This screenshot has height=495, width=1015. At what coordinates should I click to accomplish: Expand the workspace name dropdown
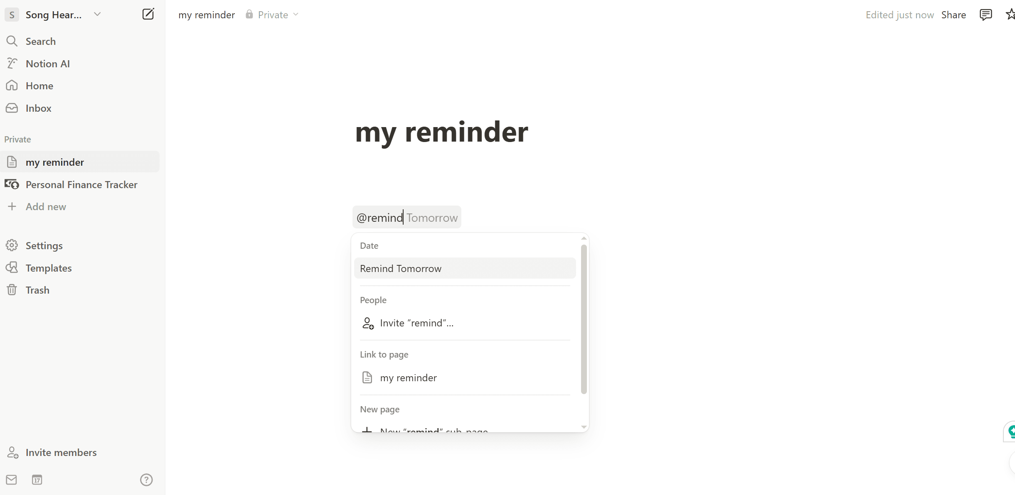[96, 14]
